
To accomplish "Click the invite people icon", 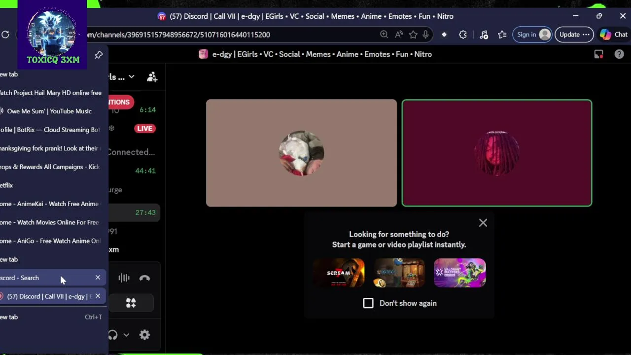I will pyautogui.click(x=152, y=77).
